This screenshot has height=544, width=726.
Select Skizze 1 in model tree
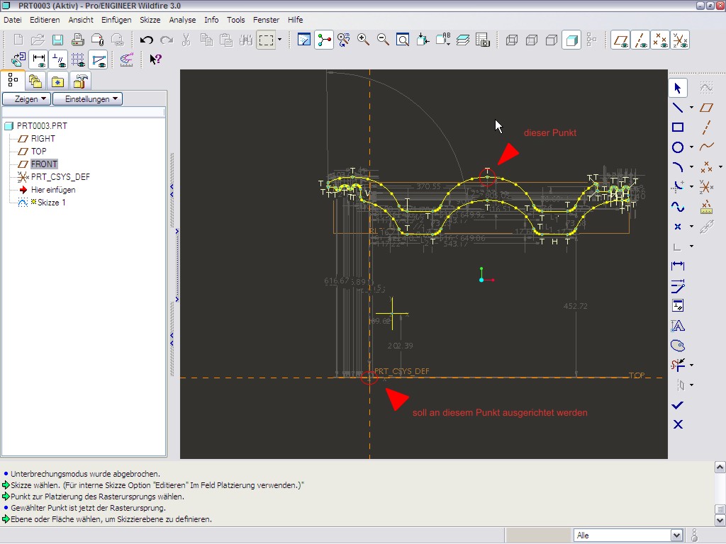[x=51, y=203]
